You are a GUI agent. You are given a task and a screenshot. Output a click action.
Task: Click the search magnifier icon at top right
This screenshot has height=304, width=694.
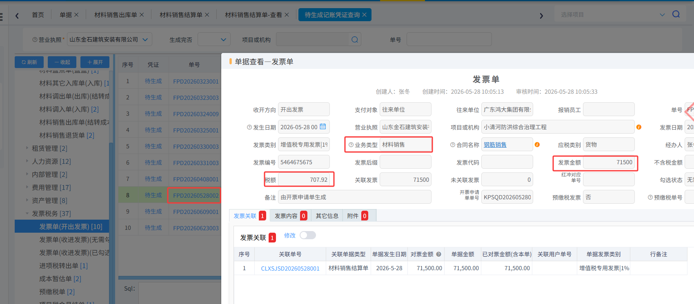676,14
